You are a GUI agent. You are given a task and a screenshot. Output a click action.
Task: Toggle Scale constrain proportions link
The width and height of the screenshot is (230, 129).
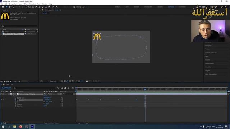click(45, 102)
